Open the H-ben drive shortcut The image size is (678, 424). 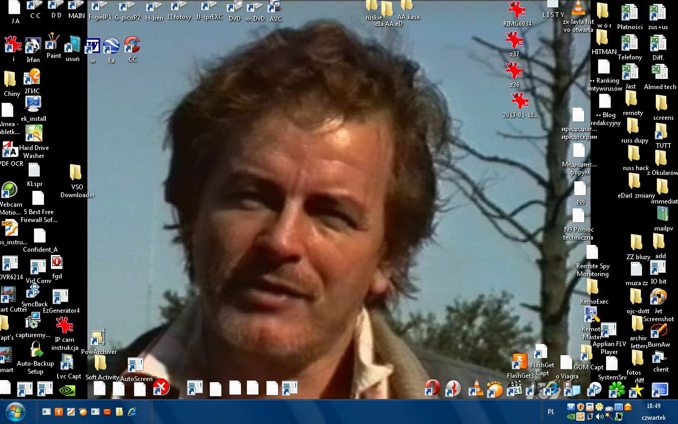pyautogui.click(x=154, y=8)
